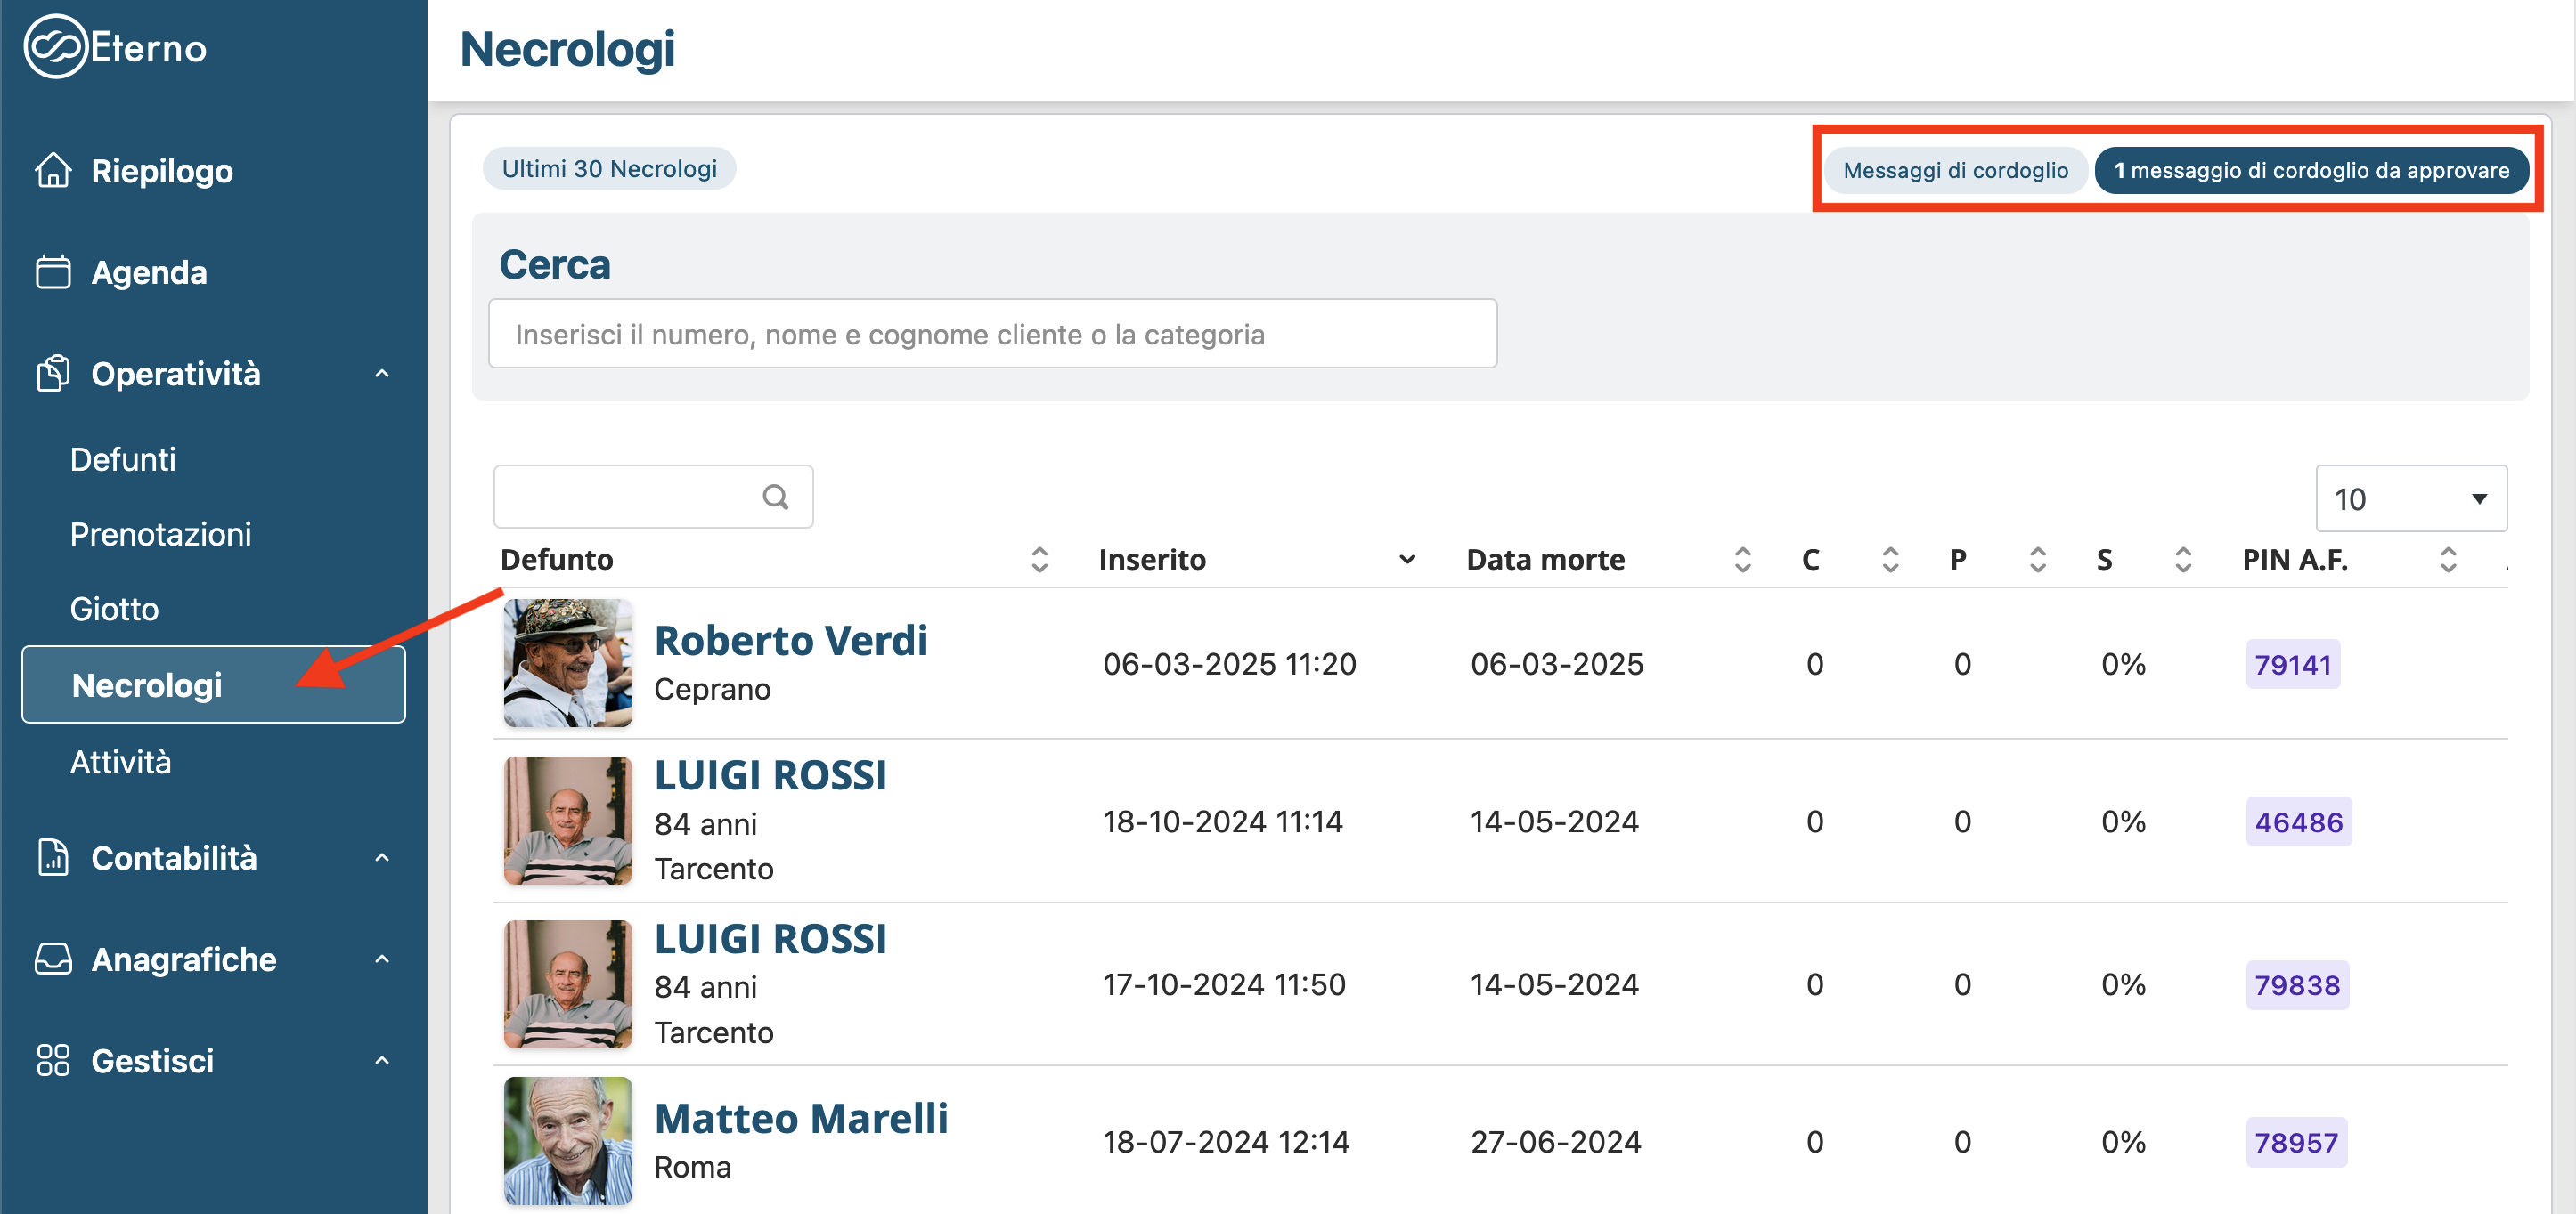
Task: Open Roberto Verdi obituary link
Action: 790,641
